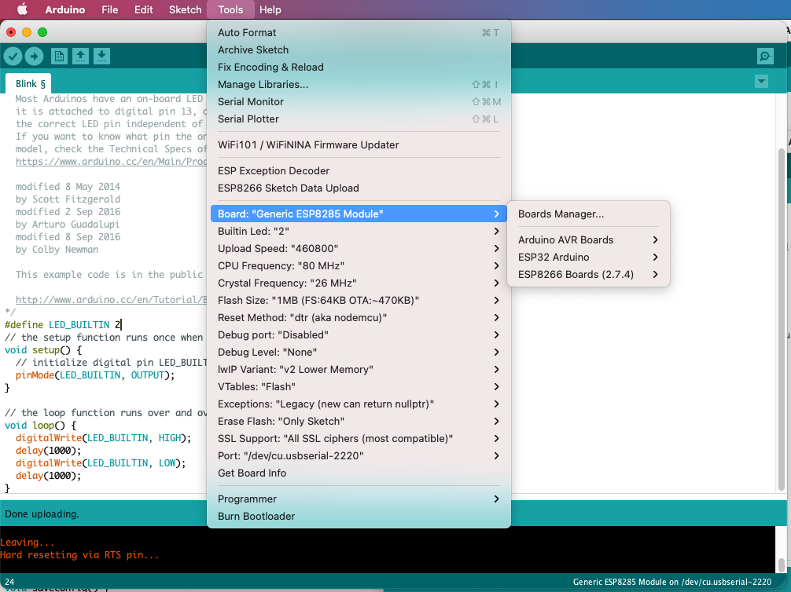The width and height of the screenshot is (791, 592).
Task: Open the Sketch menu in menu bar
Action: pyautogui.click(x=185, y=9)
